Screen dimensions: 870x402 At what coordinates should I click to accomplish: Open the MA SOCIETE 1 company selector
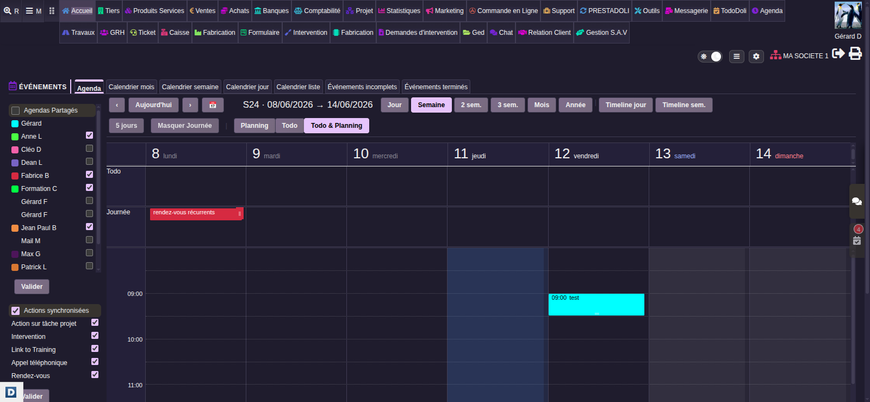pyautogui.click(x=799, y=55)
